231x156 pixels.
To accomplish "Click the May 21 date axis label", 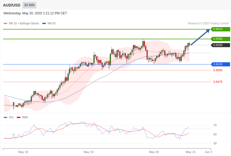I will [x=191, y=152].
